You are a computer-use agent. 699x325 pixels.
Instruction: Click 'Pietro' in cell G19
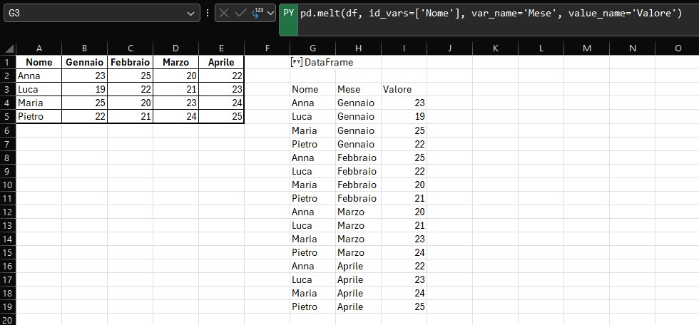point(305,306)
